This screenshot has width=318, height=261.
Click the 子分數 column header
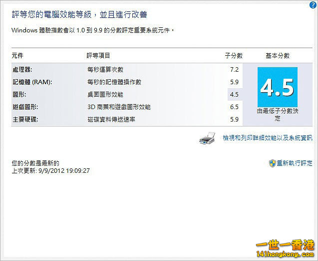tap(234, 55)
